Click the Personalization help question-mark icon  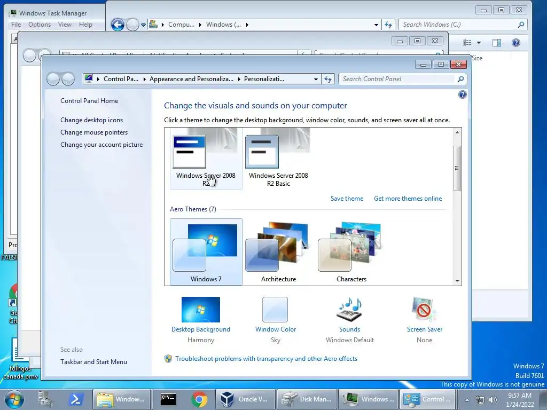pyautogui.click(x=462, y=94)
